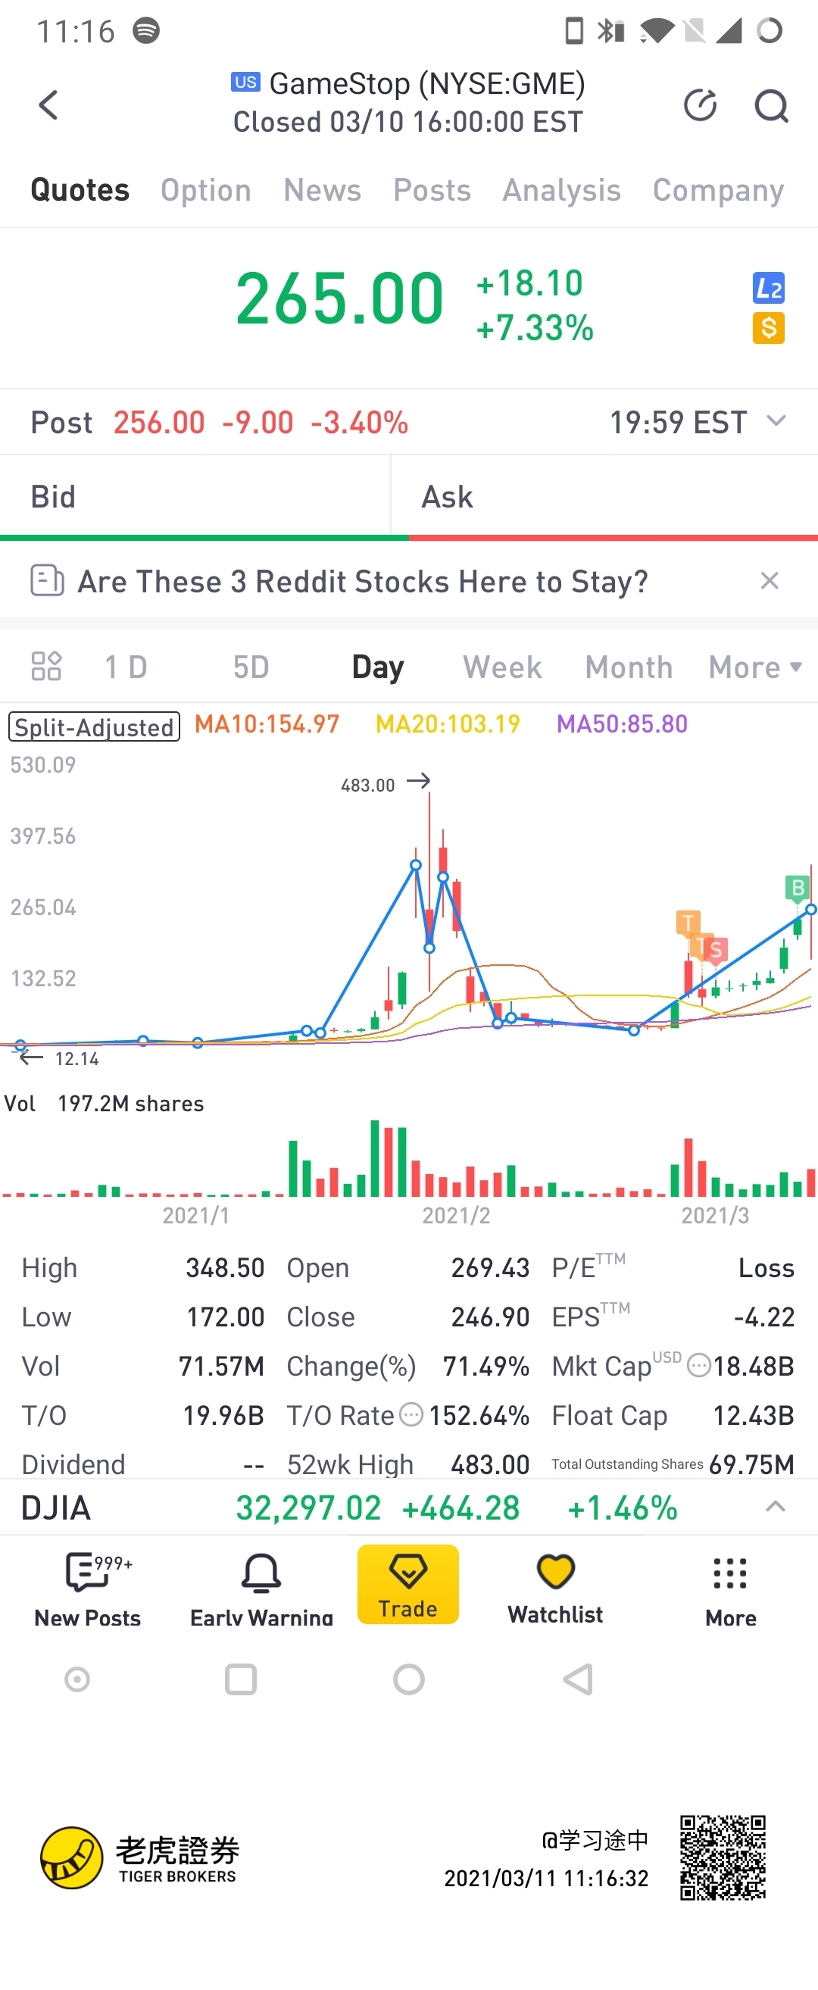Screen dimensions: 818x1990
Task: Tap the green B marker on chart
Action: 796,888
